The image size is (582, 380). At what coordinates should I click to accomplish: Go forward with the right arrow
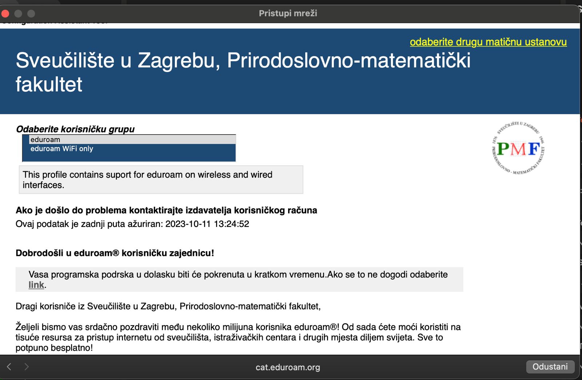[27, 367]
